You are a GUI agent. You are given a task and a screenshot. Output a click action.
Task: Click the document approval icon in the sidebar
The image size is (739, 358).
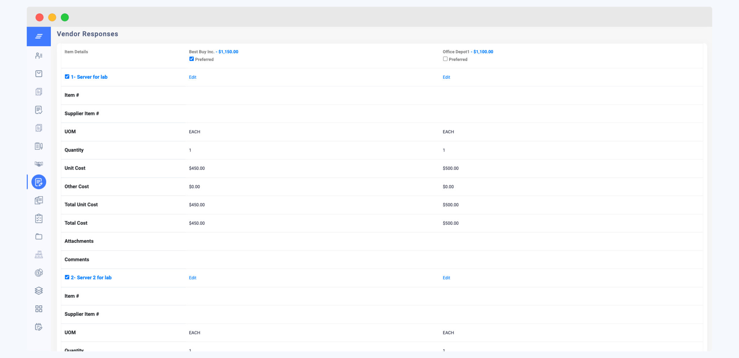(39, 110)
